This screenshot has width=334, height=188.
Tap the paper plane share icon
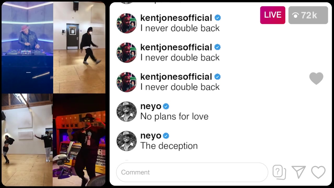(x=299, y=172)
